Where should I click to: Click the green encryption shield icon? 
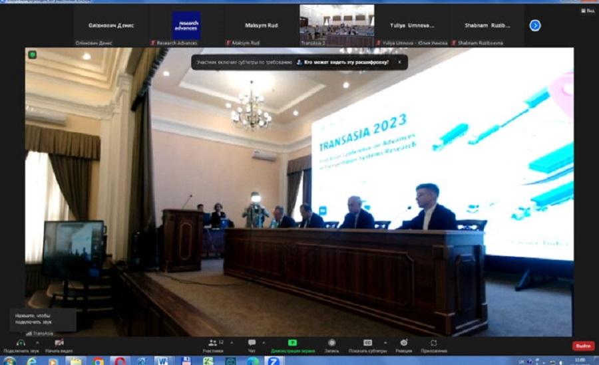point(33,55)
